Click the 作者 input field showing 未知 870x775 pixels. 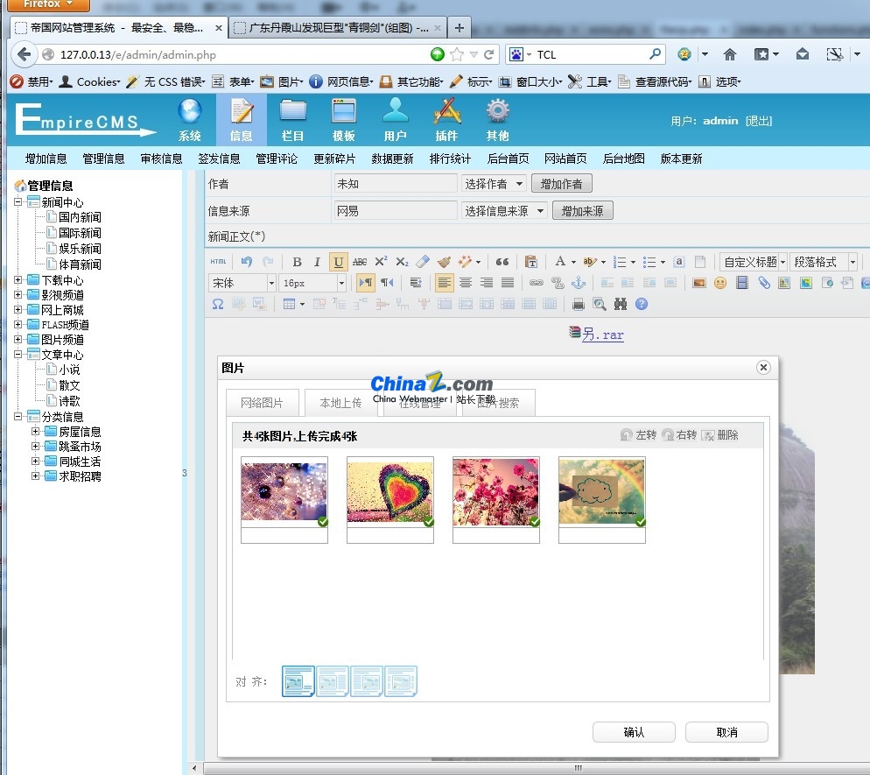click(x=394, y=185)
